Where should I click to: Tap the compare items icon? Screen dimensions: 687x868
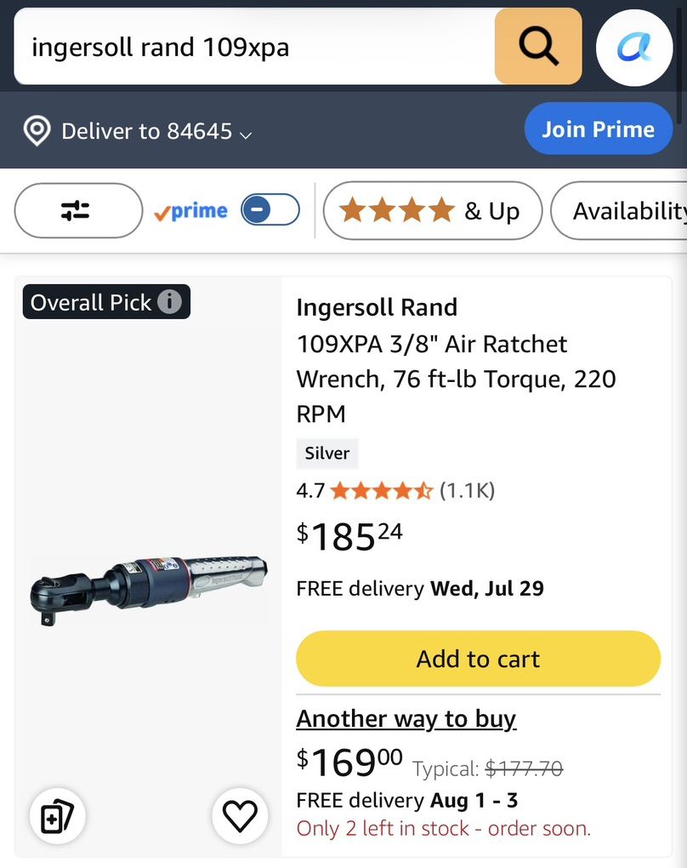click(x=57, y=816)
